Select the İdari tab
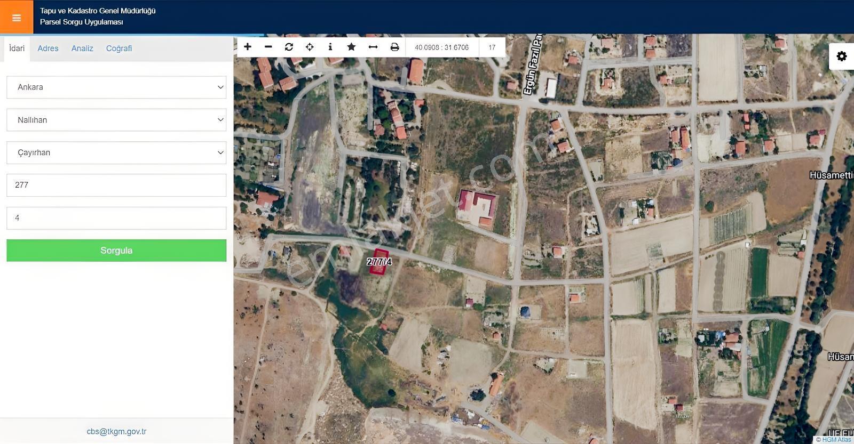Image resolution: width=854 pixels, height=444 pixels. point(17,49)
